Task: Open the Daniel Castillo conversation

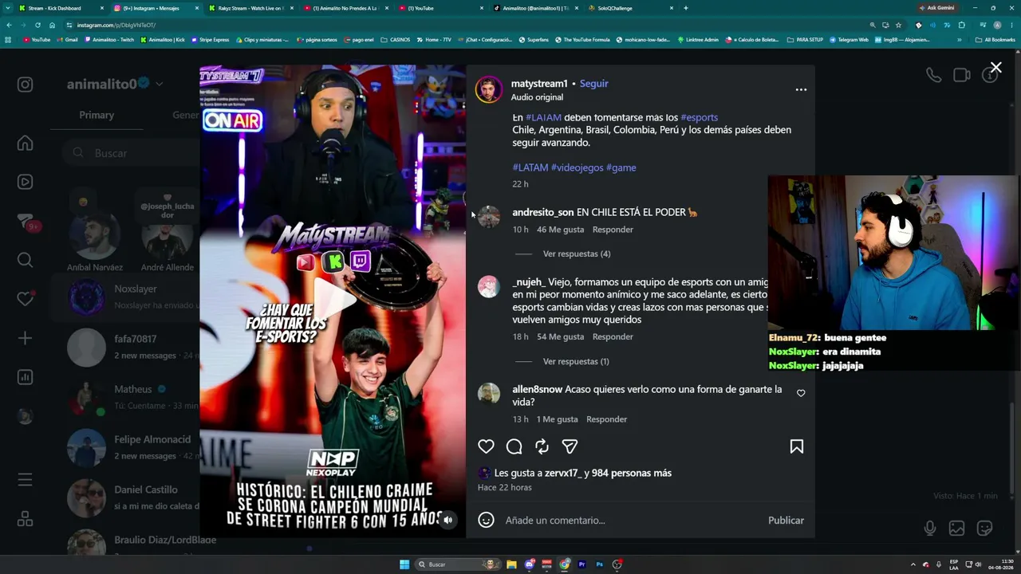Action: pyautogui.click(x=125, y=497)
